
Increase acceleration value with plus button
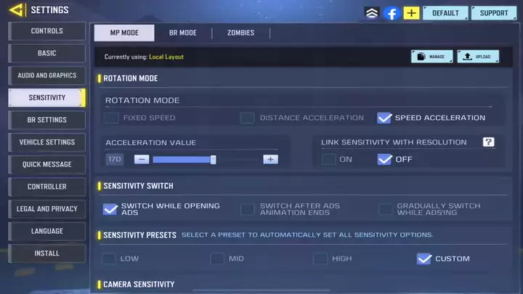click(x=270, y=159)
